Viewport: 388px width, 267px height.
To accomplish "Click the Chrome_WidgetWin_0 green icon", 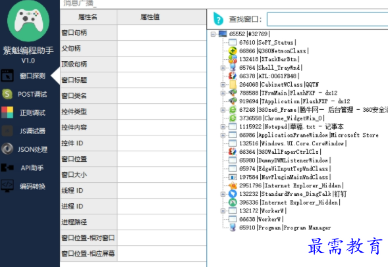I will click(x=233, y=118).
